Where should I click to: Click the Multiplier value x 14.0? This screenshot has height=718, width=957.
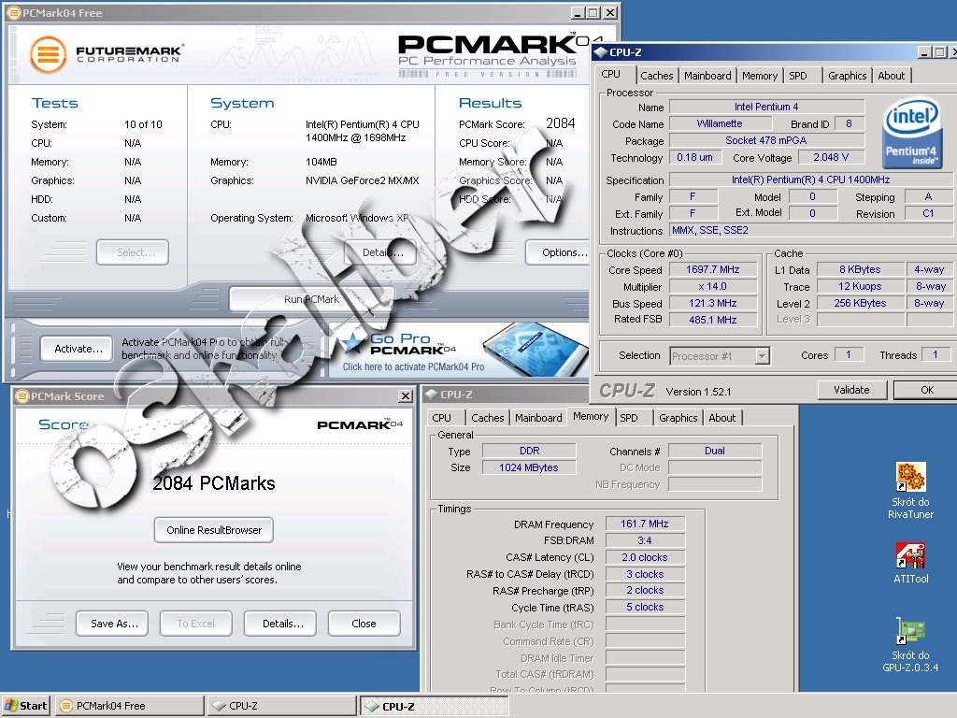pyautogui.click(x=713, y=286)
